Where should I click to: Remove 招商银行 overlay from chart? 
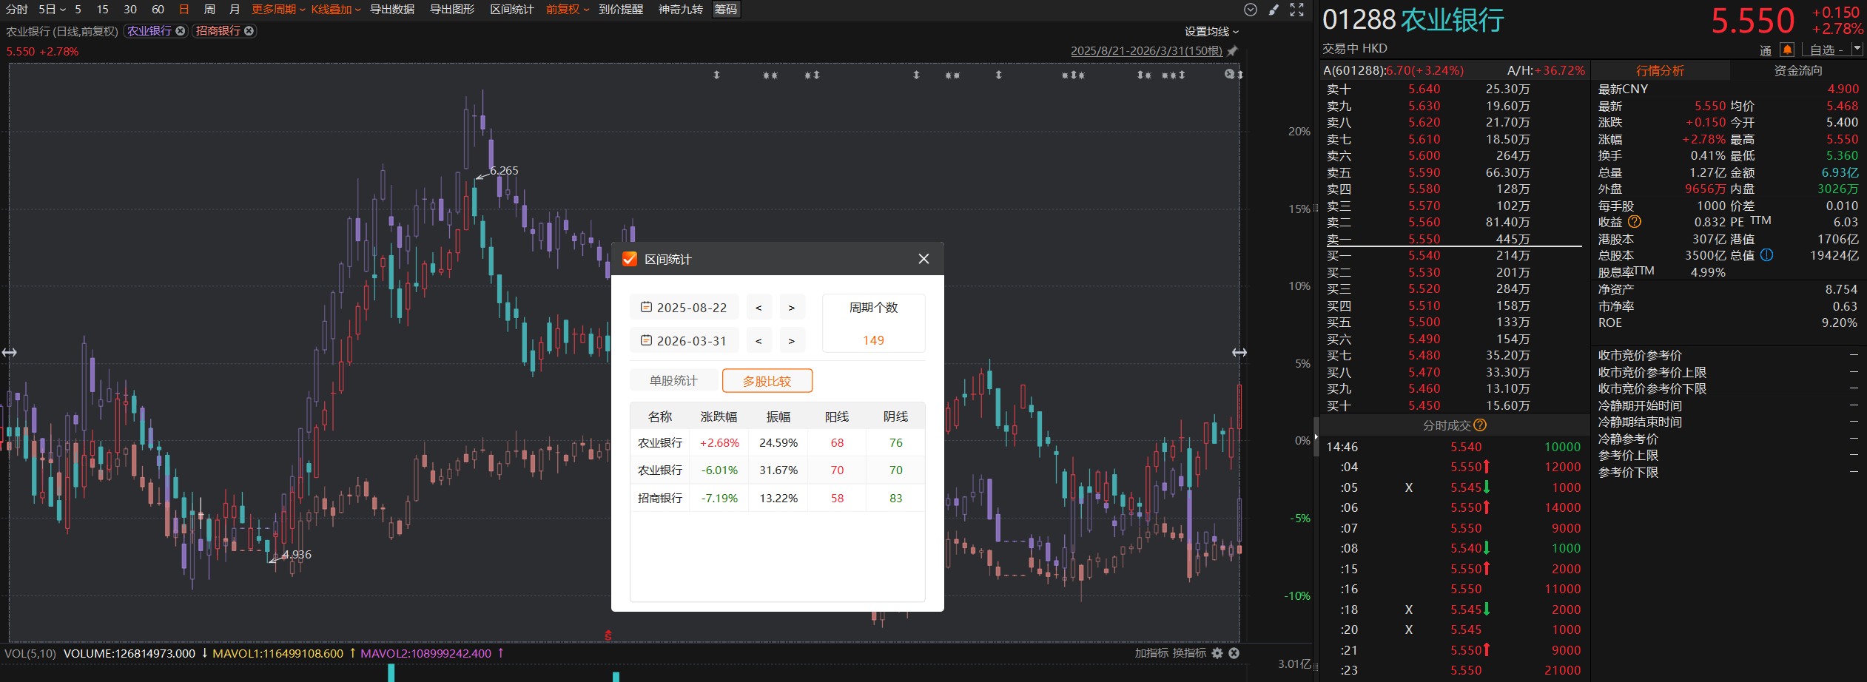coord(249,31)
